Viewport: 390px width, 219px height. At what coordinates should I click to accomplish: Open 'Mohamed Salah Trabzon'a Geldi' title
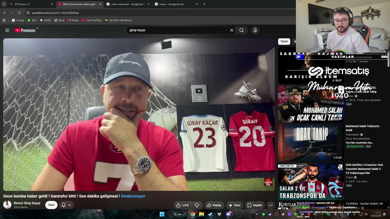(362, 128)
